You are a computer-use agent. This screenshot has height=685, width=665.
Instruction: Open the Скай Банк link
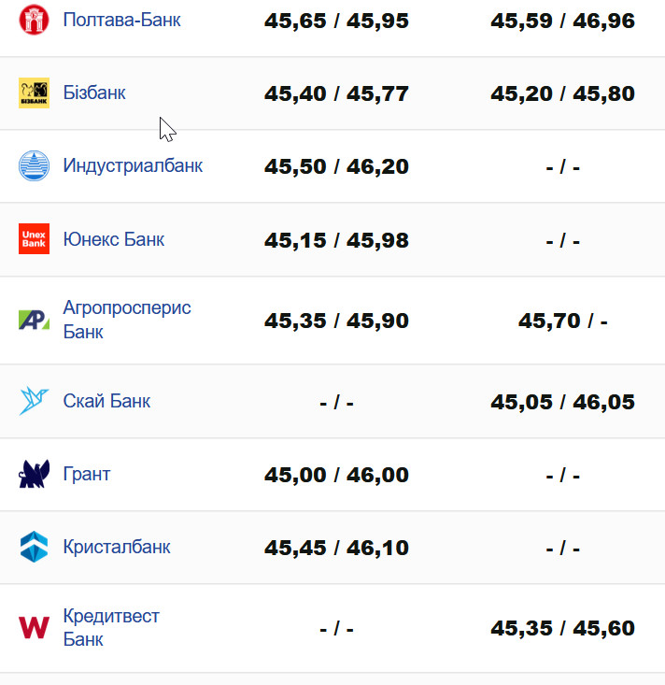[106, 401]
